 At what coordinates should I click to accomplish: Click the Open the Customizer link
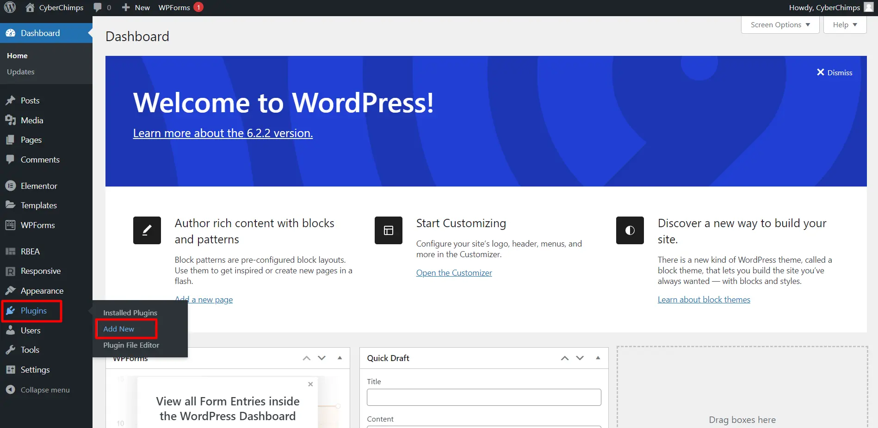[x=454, y=272]
